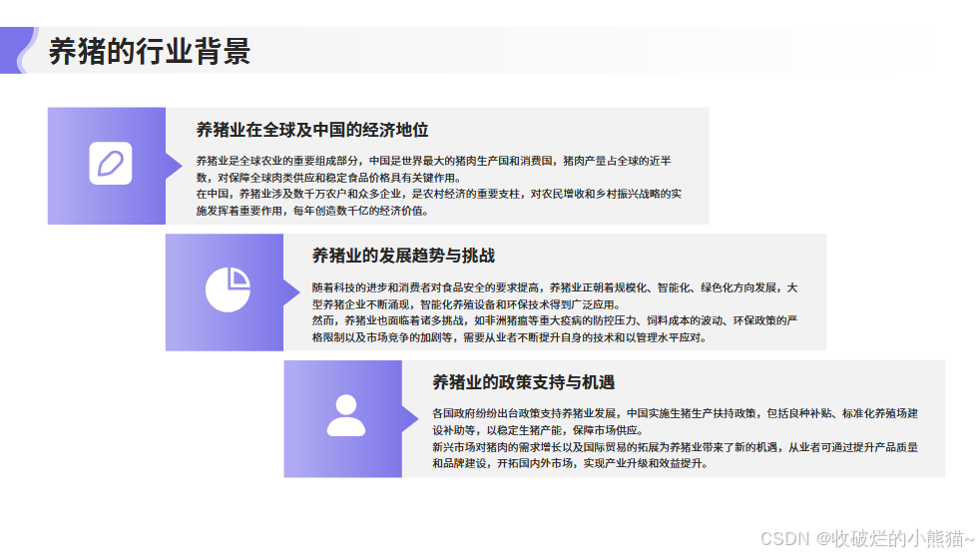The image size is (978, 556).
Task: Click the leaf pen icon in first card
Action: click(x=111, y=164)
